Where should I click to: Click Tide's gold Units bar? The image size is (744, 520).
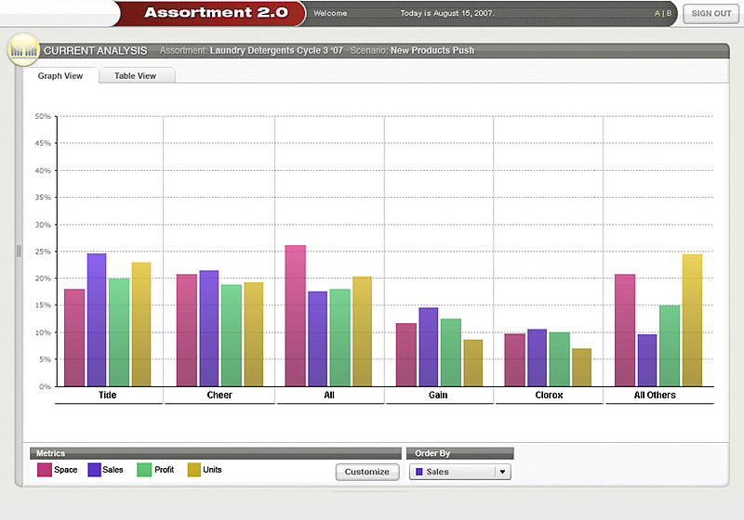[x=141, y=324]
